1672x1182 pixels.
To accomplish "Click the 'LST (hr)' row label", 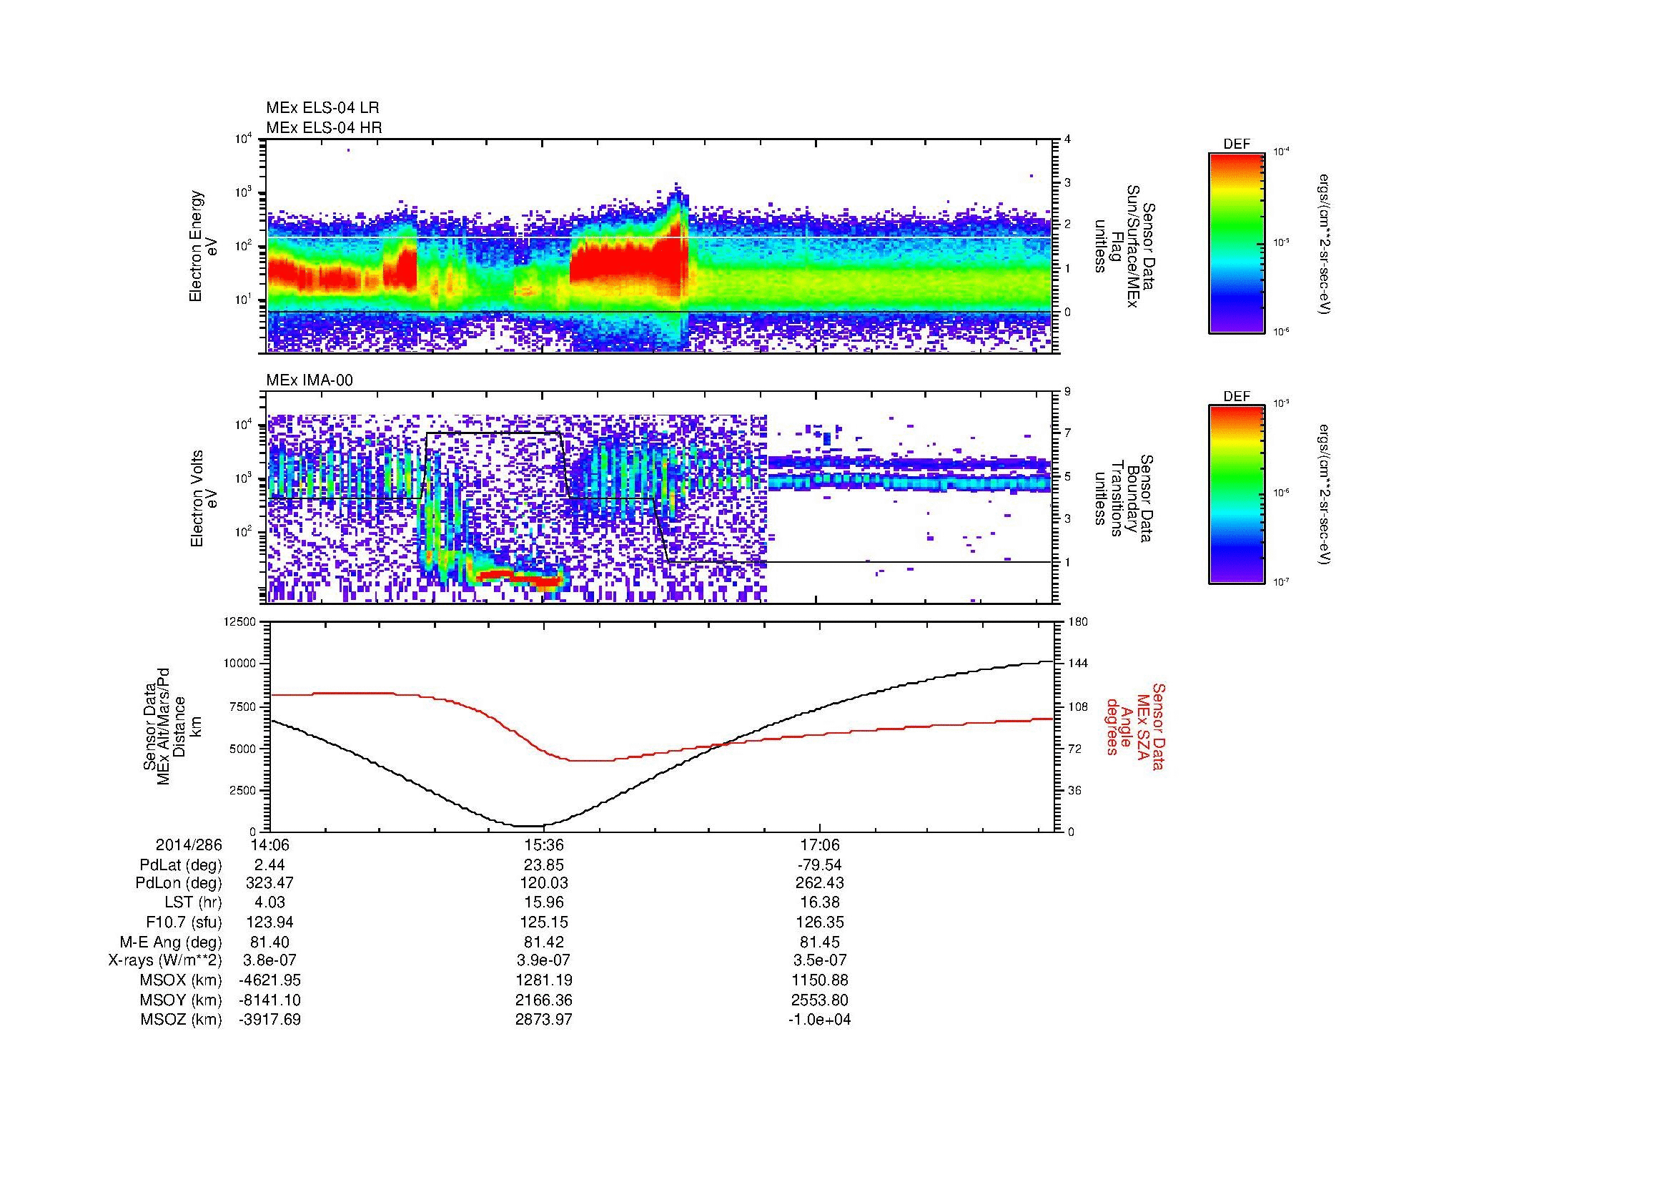I will 193,903.
